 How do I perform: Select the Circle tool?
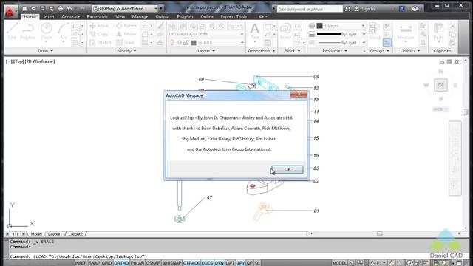pos(46,31)
